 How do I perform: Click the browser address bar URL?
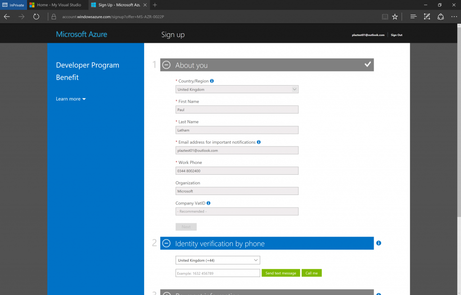coord(113,17)
